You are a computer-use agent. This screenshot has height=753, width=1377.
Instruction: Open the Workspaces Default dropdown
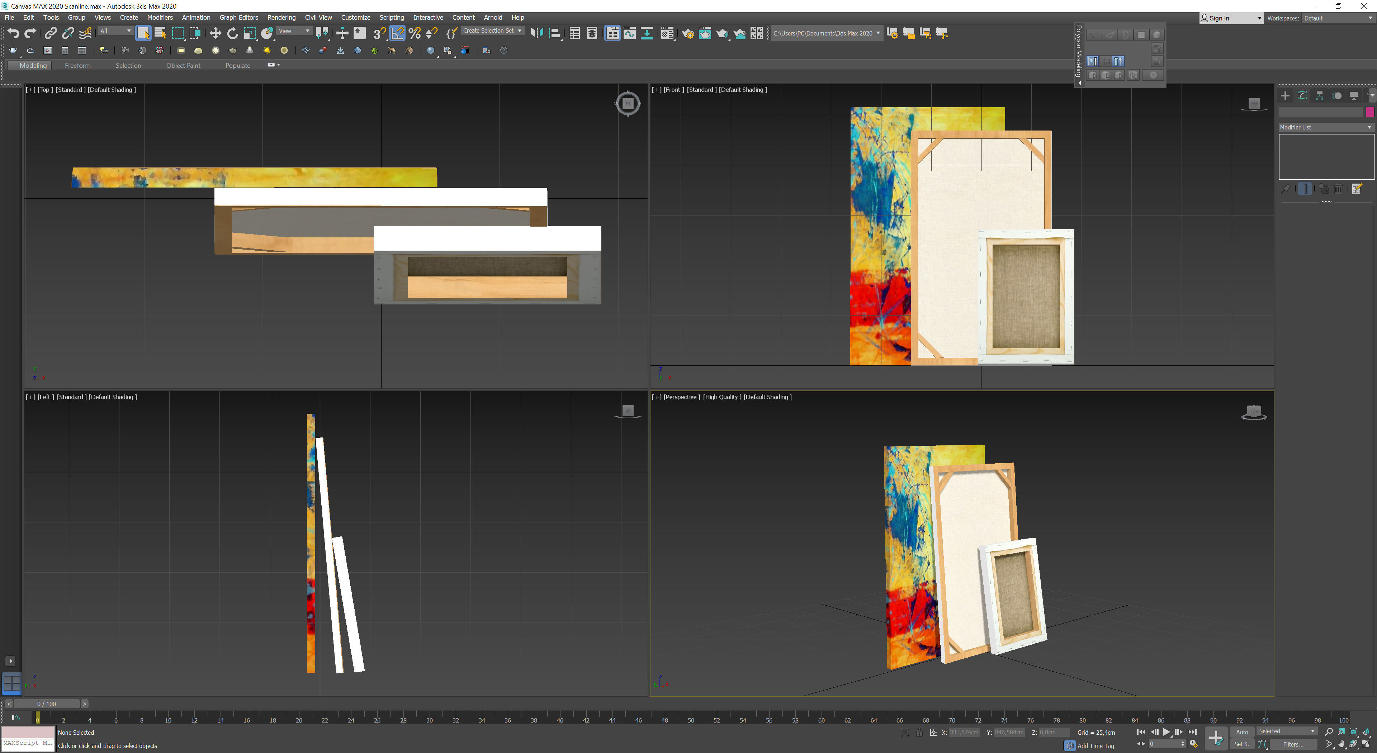pyautogui.click(x=1337, y=18)
